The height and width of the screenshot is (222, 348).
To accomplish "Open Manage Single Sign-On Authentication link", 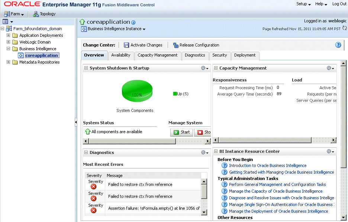I will 281,205.
